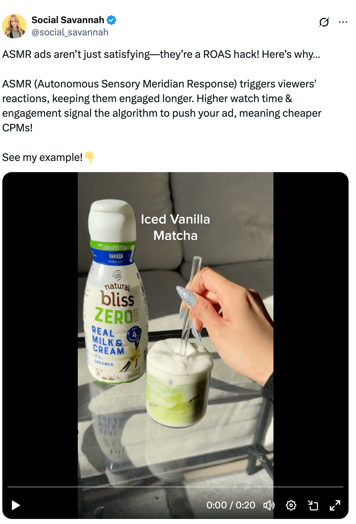Image resolution: width=356 pixels, height=524 pixels.
Task: Expand the video to fullscreen
Action: [335, 505]
